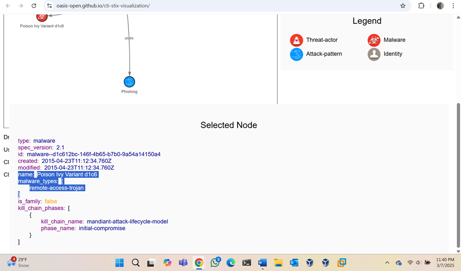Image resolution: width=461 pixels, height=271 pixels.
Task: Launch Copilot from the taskbar
Action: click(x=167, y=262)
